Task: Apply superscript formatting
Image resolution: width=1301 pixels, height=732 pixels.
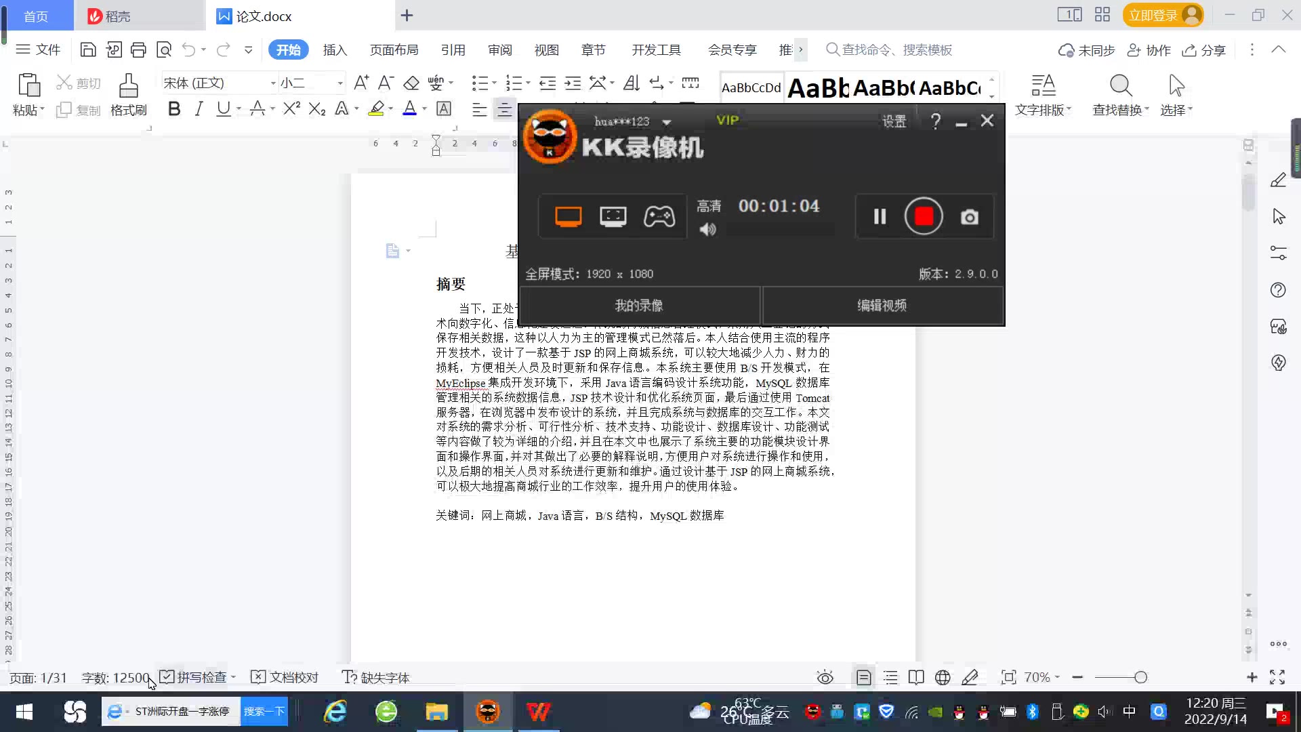Action: tap(291, 108)
